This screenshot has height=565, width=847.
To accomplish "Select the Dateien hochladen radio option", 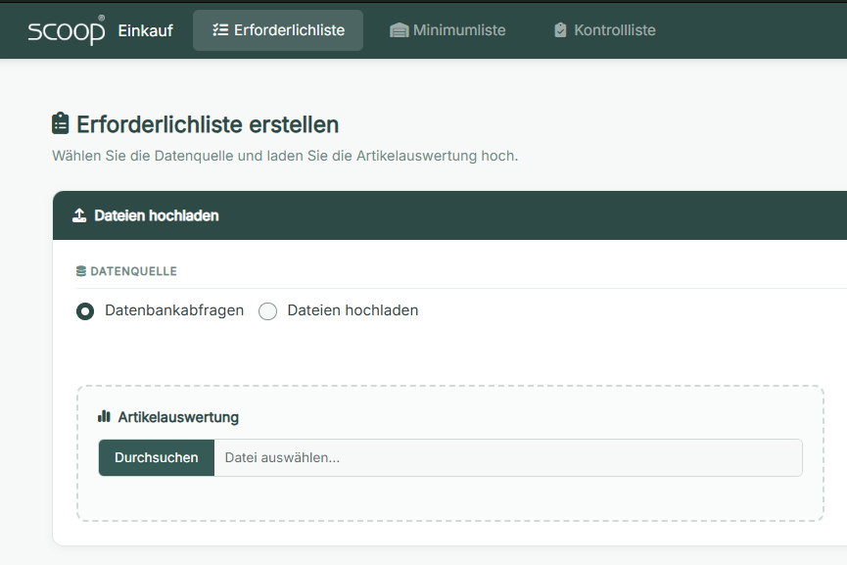I will click(268, 311).
